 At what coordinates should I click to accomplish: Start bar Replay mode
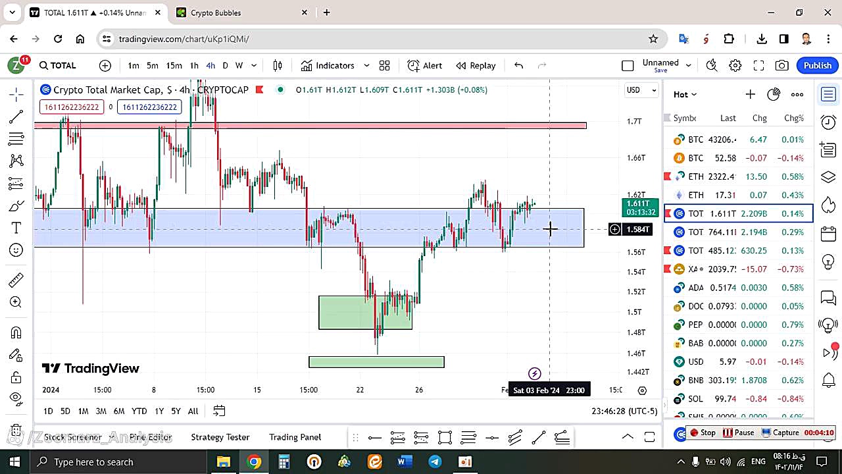pyautogui.click(x=476, y=65)
